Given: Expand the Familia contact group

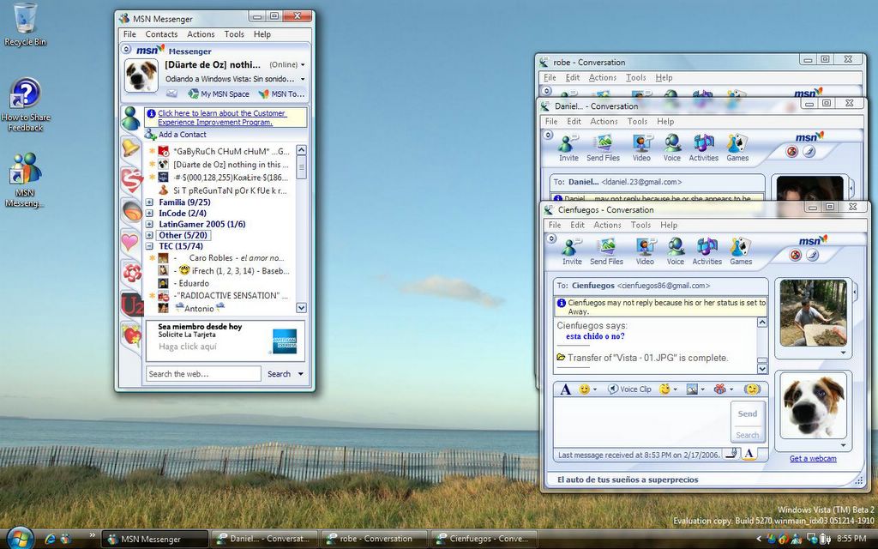Looking at the screenshot, I should [149, 202].
